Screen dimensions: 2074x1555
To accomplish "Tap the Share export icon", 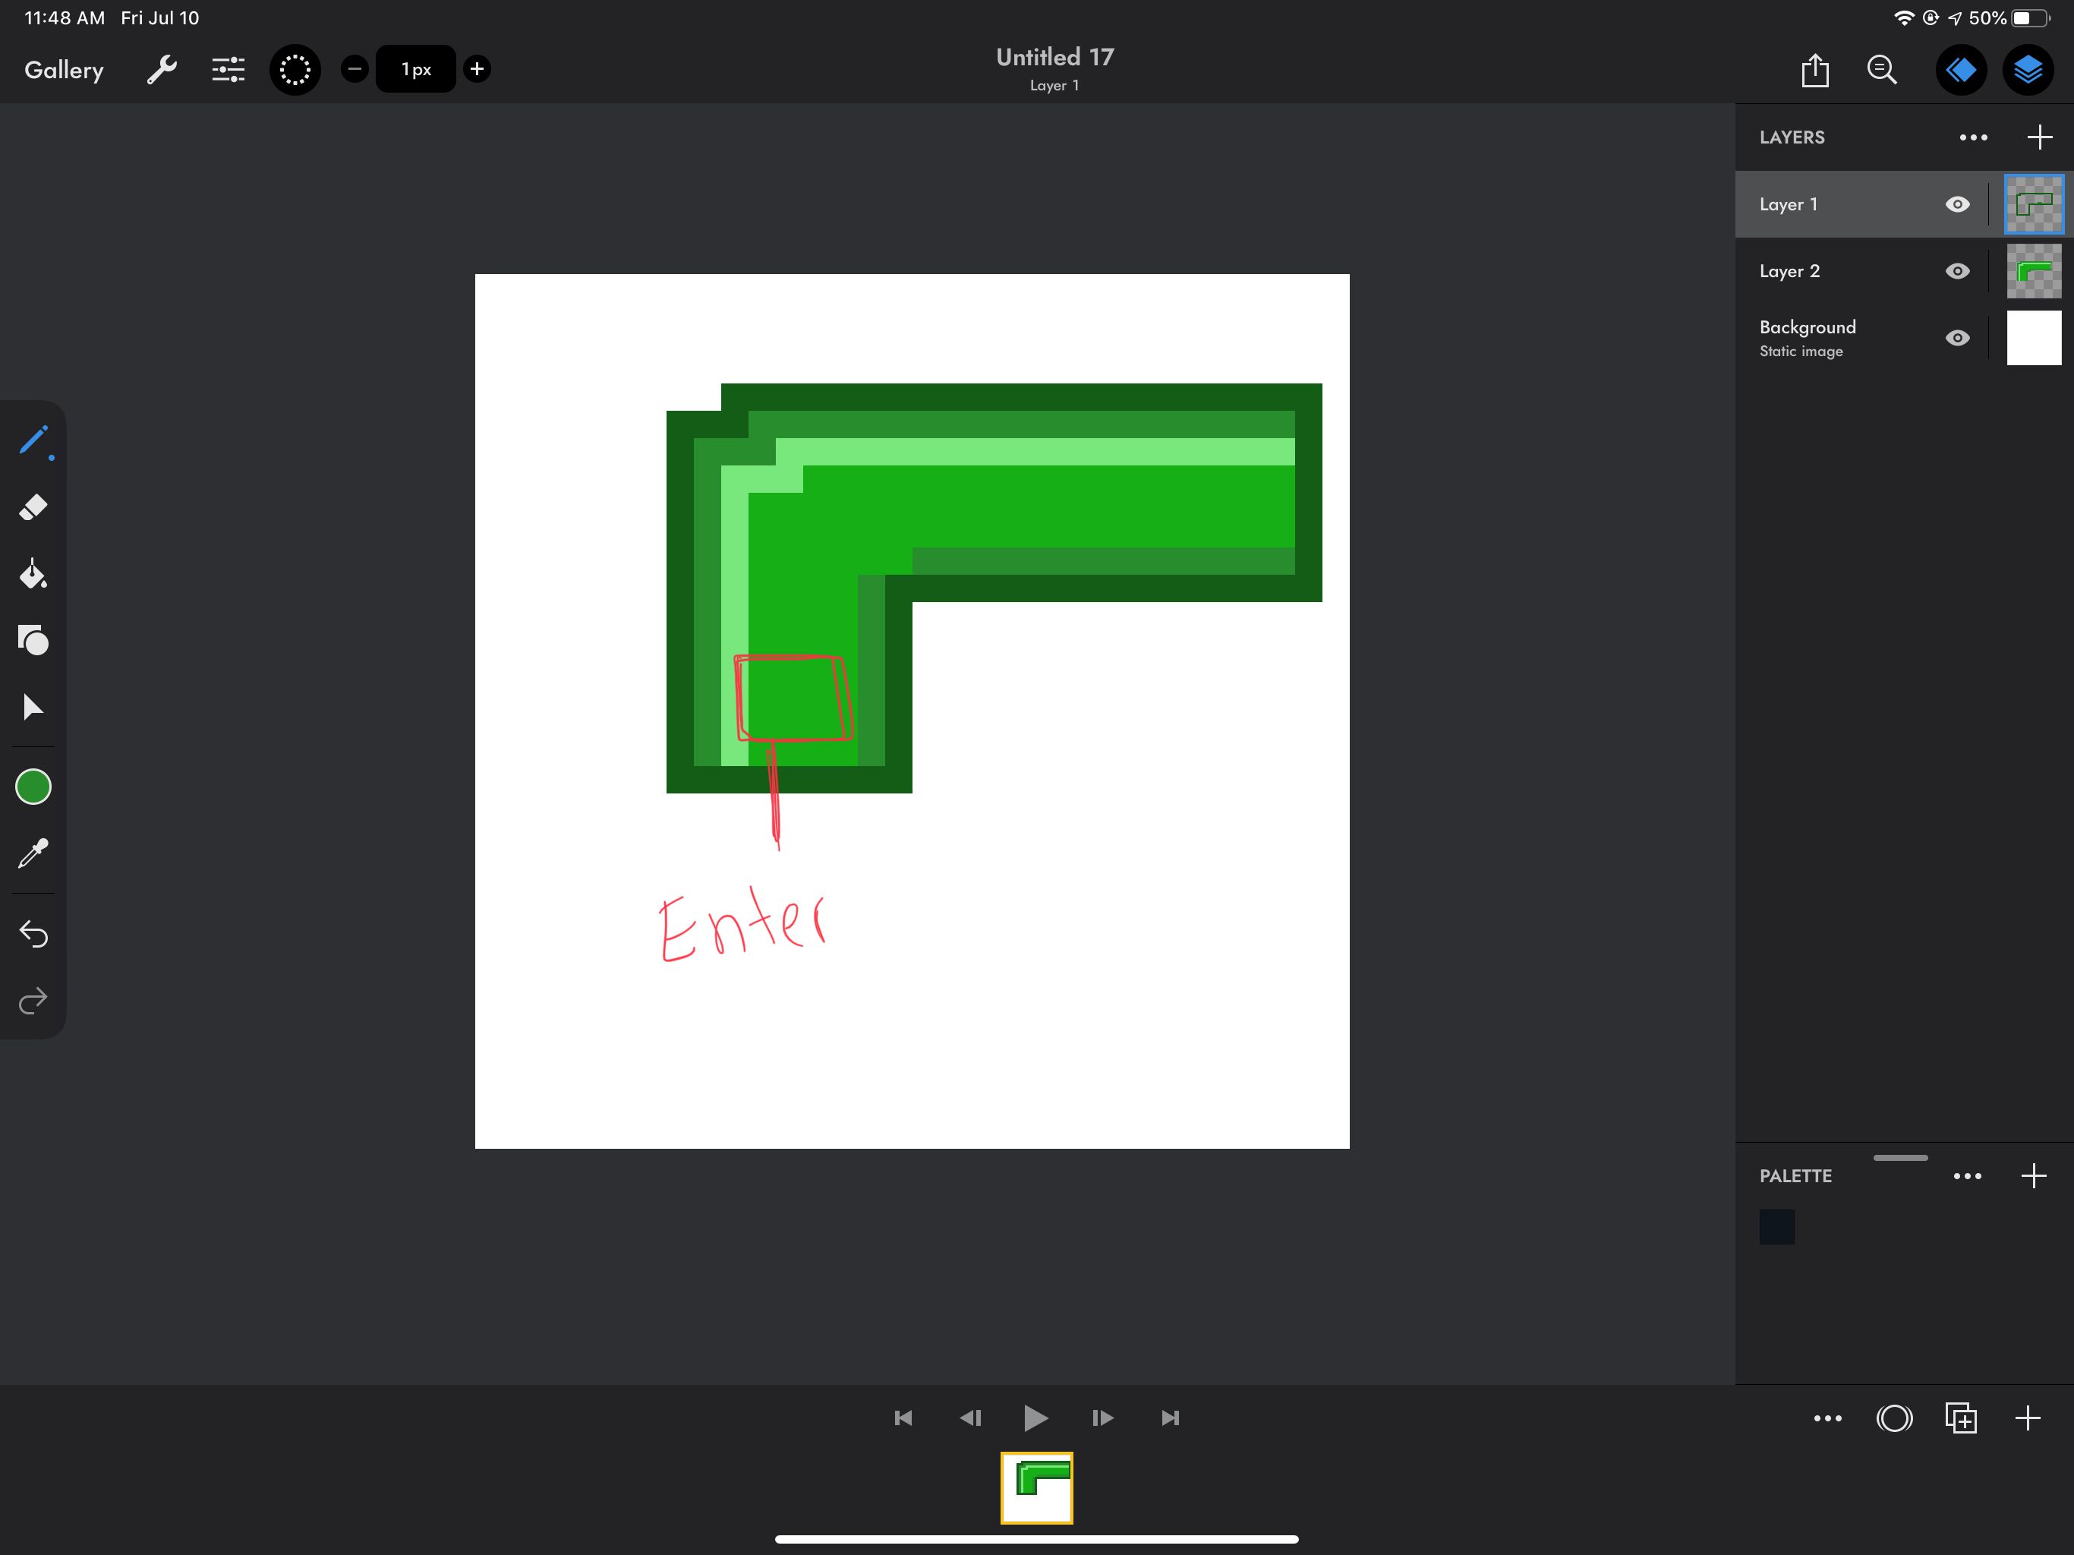I will pyautogui.click(x=1815, y=71).
